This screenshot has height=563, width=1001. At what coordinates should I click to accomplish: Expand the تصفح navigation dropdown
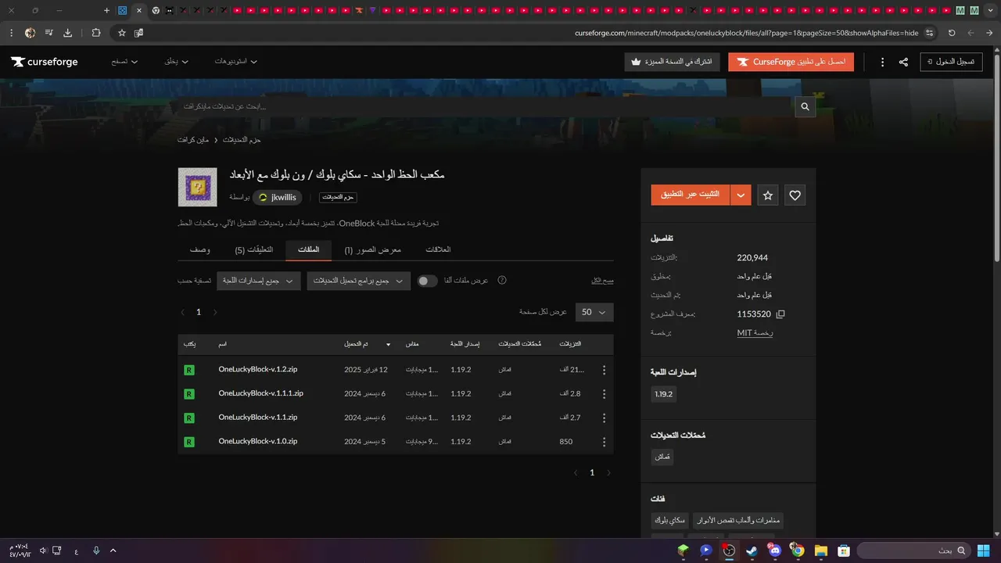pyautogui.click(x=124, y=62)
